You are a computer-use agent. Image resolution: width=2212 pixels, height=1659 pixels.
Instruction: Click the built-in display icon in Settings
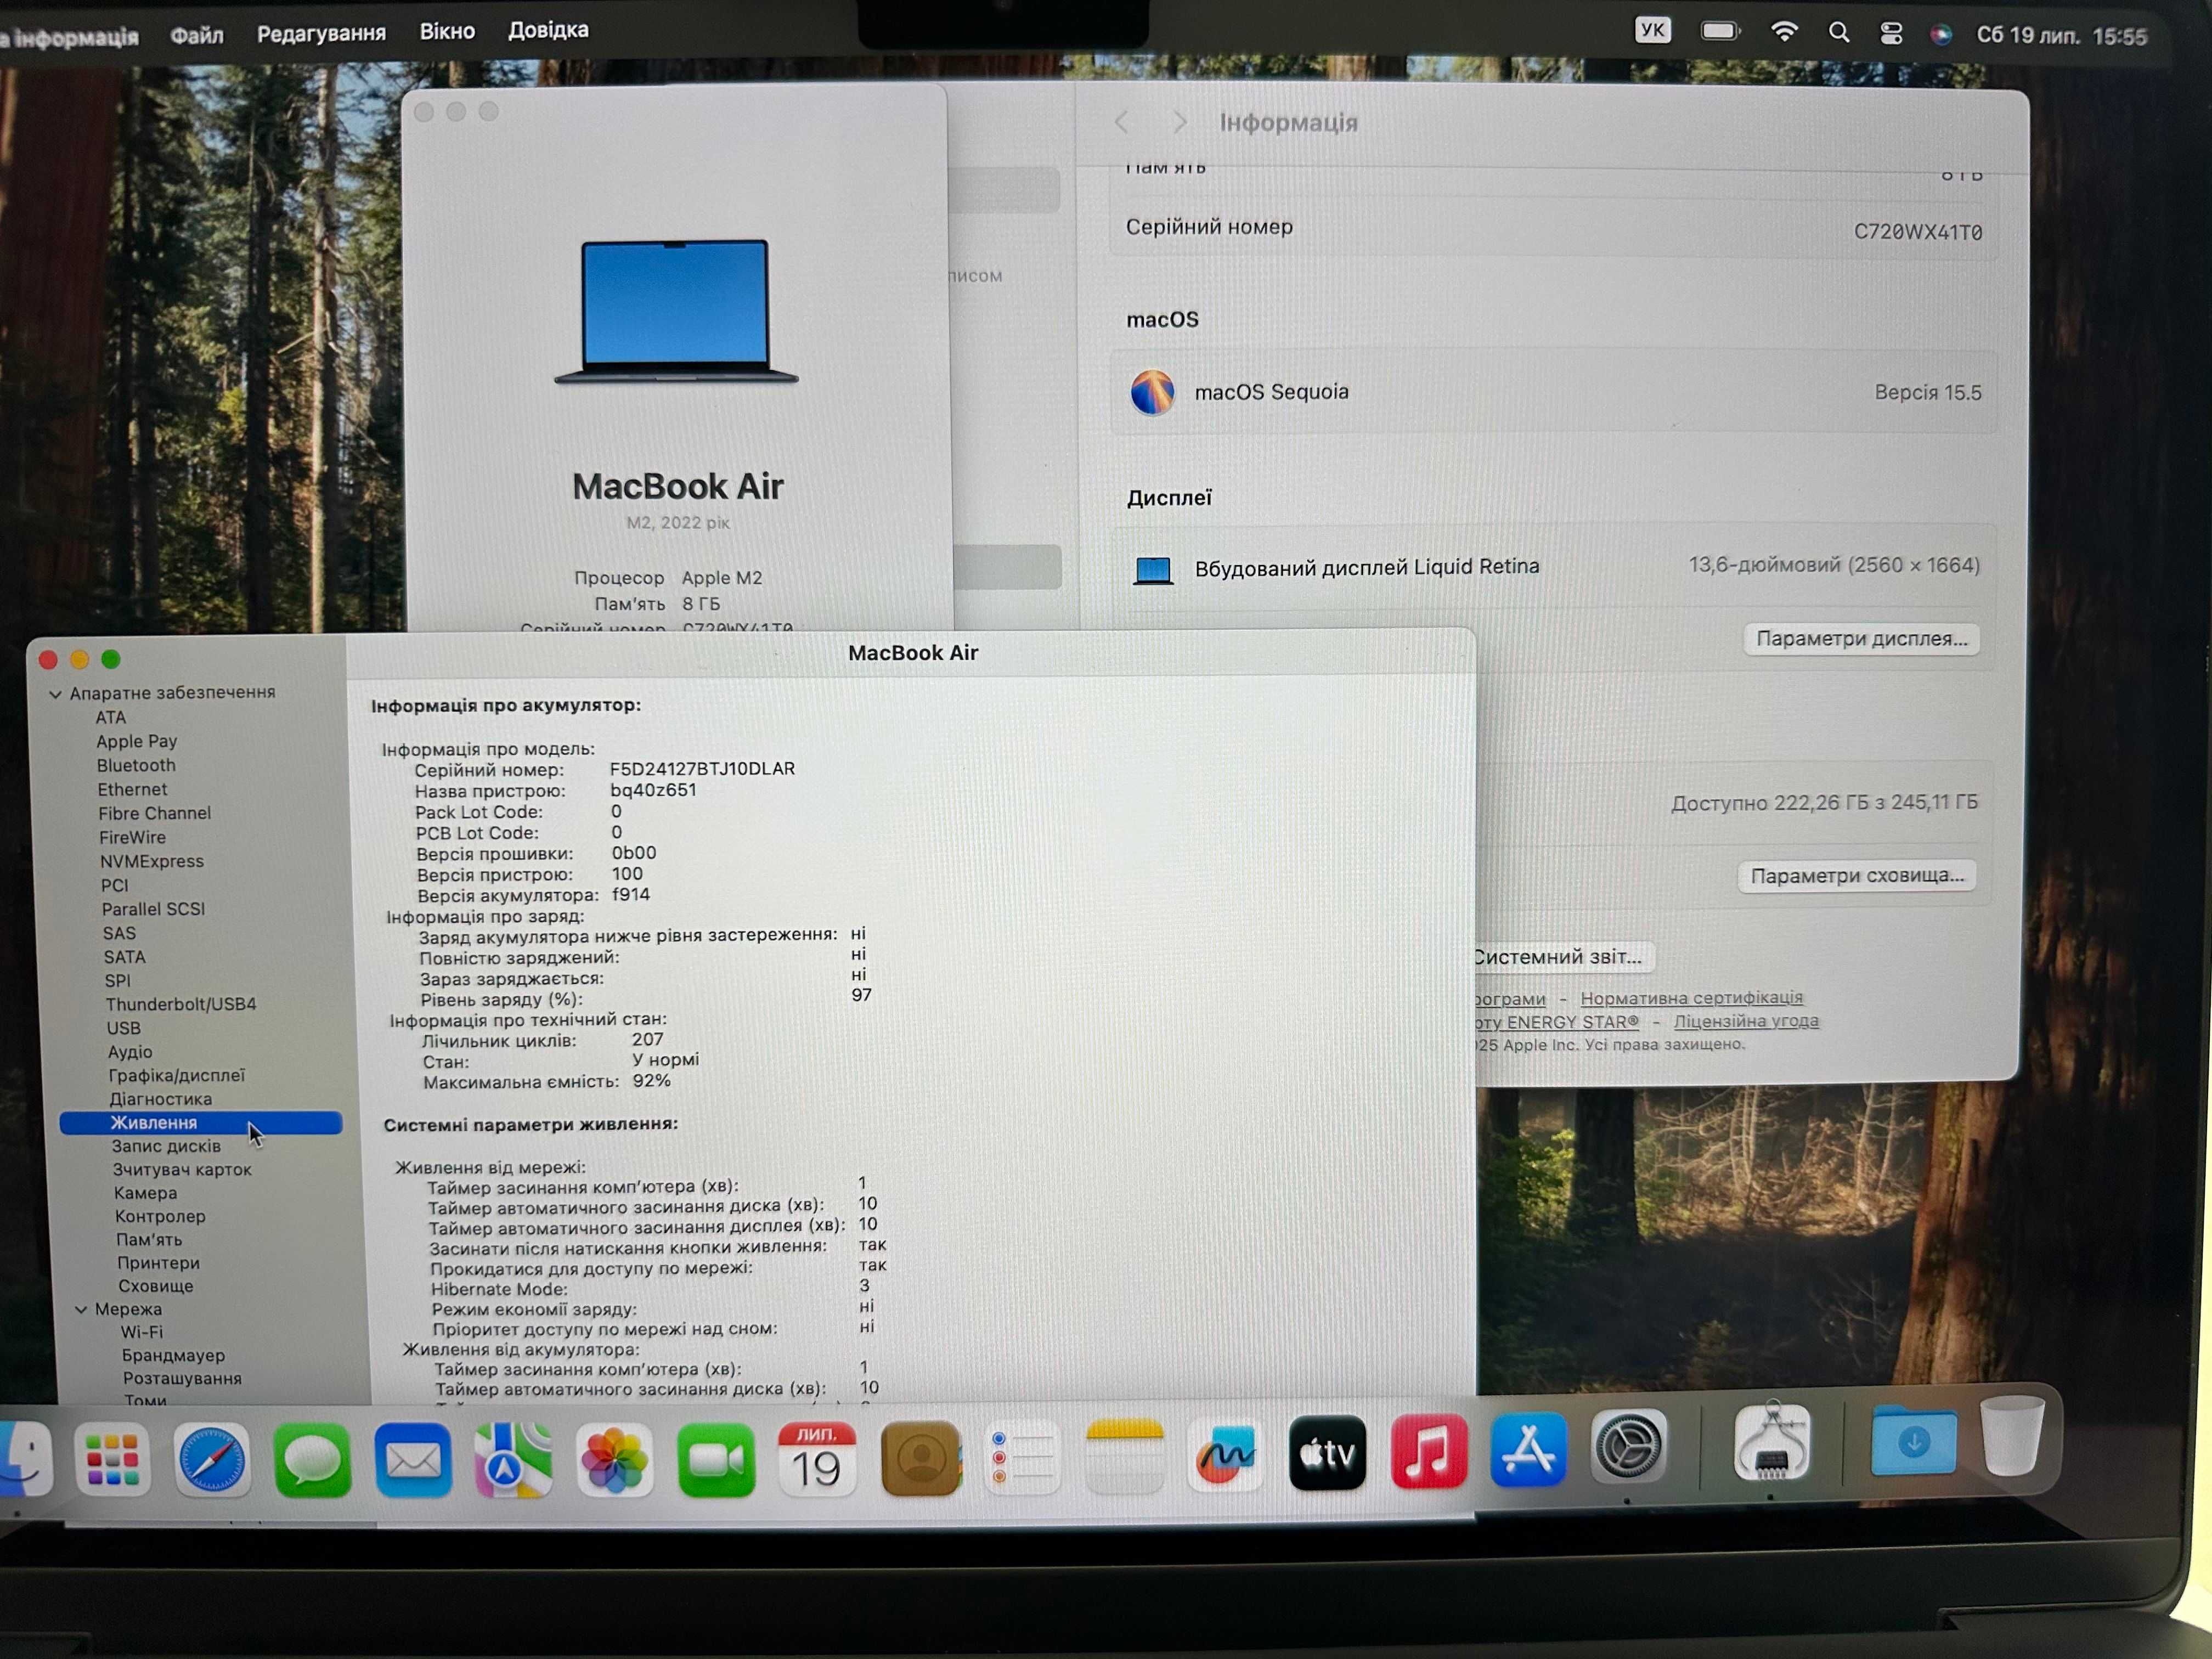point(1153,570)
